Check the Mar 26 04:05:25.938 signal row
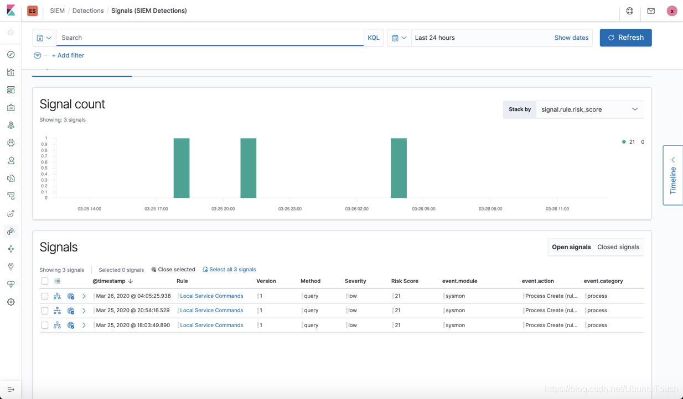 coord(44,296)
